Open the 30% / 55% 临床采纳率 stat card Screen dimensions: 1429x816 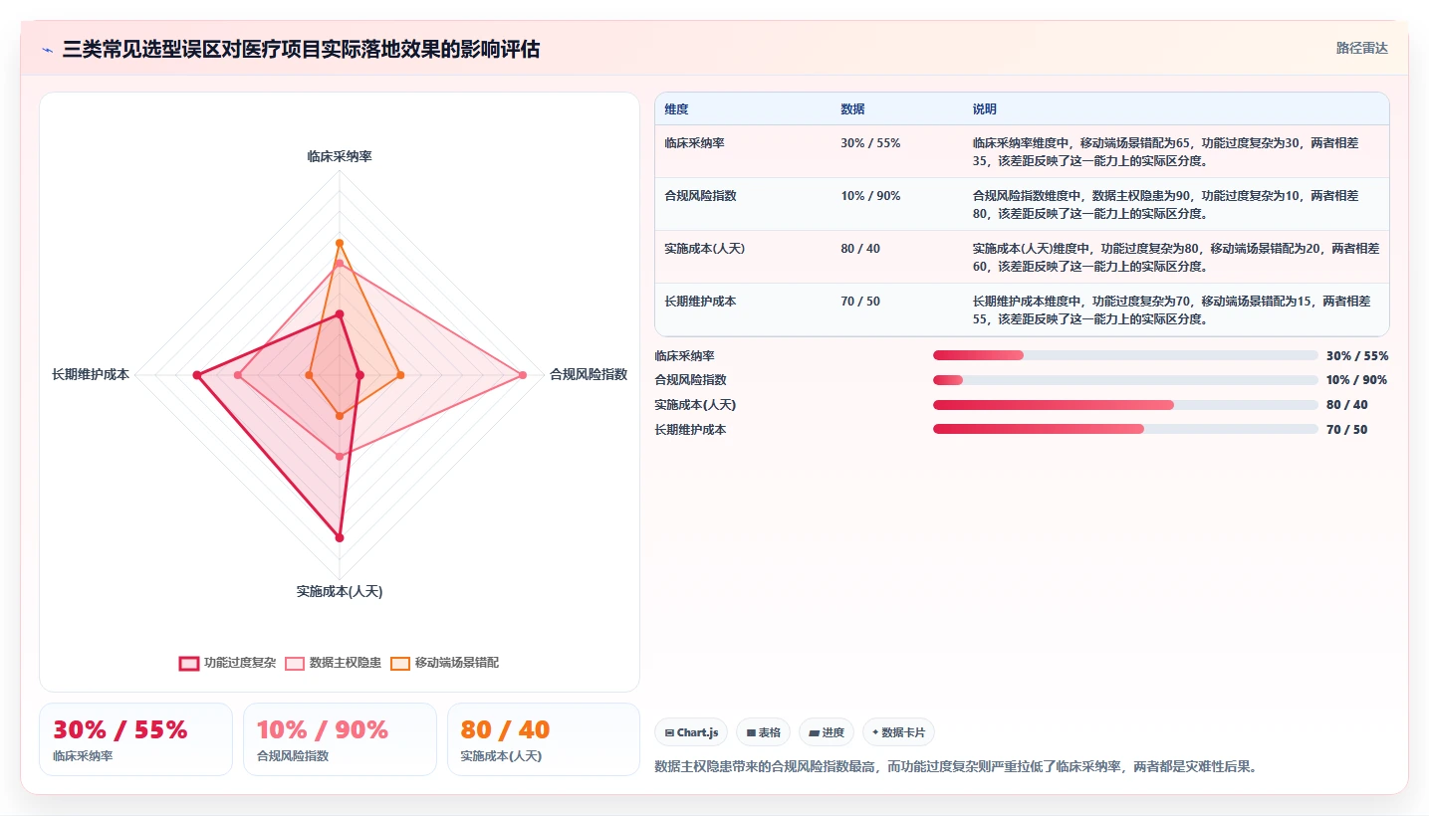(x=135, y=739)
